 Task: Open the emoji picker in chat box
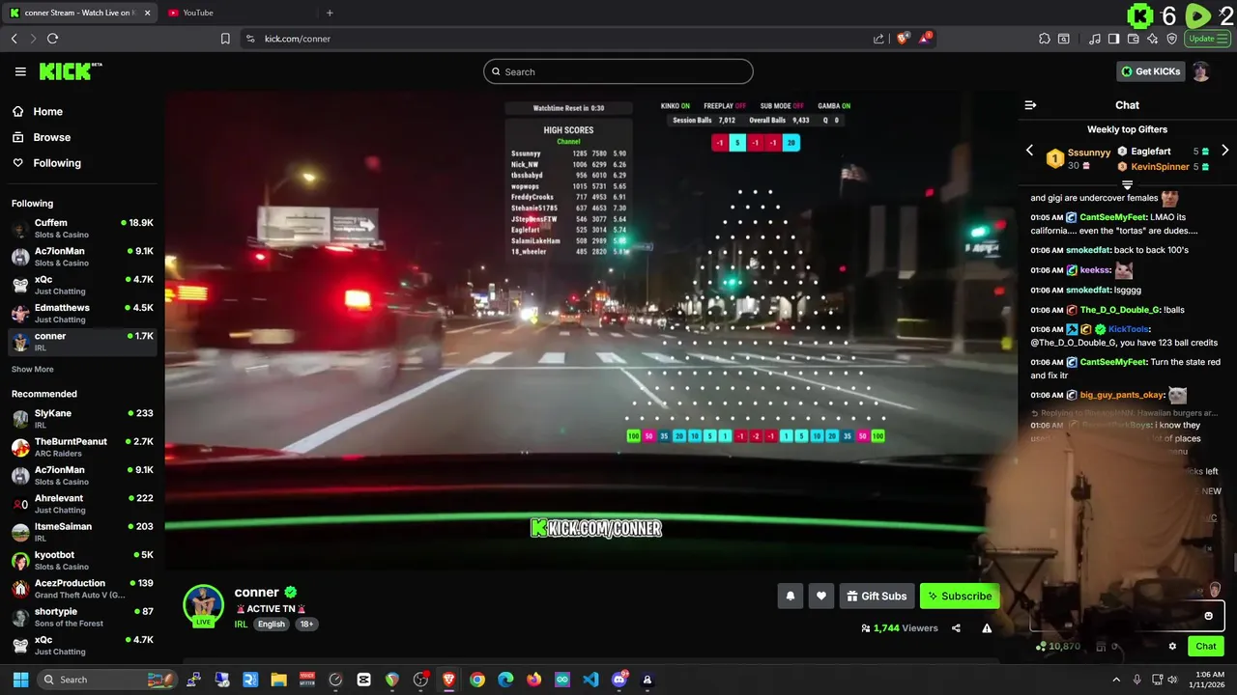pos(1208,616)
